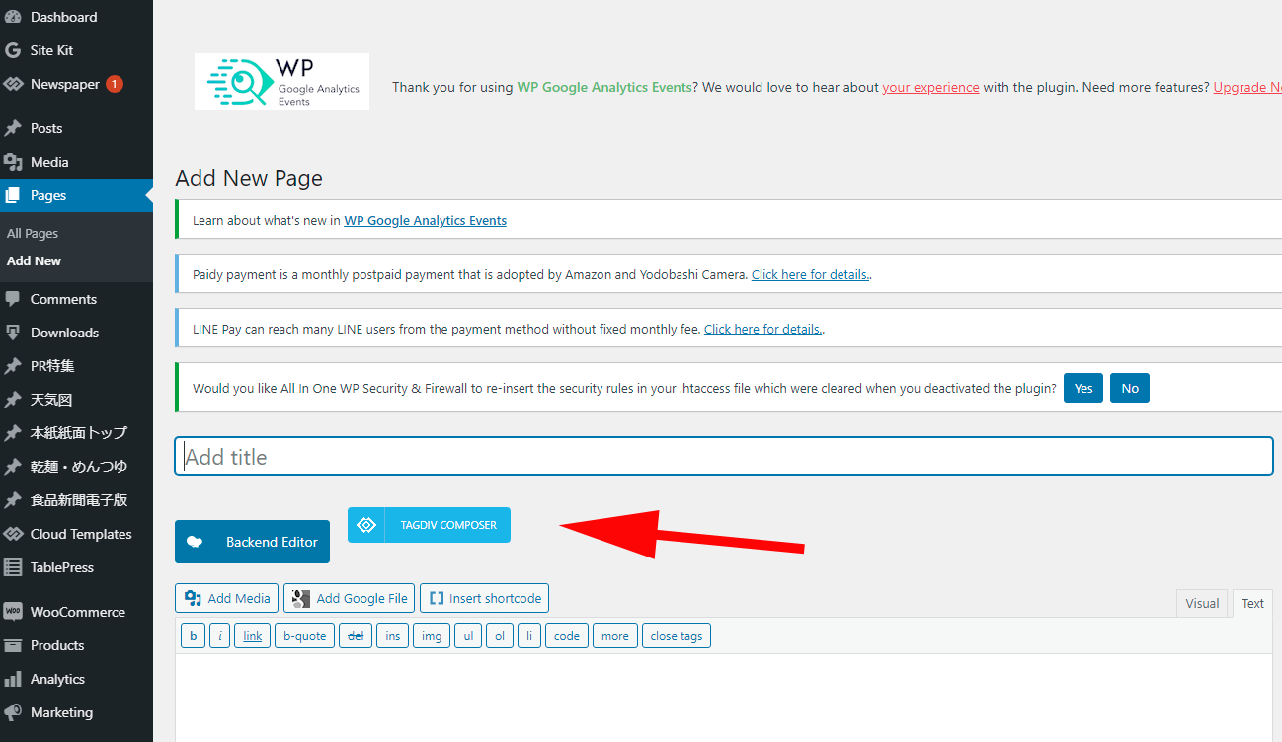Screen dimensions: 1282x742
Task: Focus the Add title field
Action: [724, 457]
